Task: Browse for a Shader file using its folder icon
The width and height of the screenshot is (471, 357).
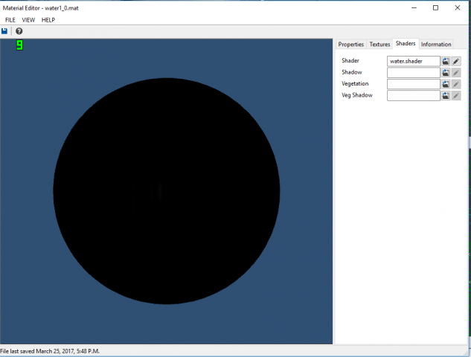Action: click(446, 61)
